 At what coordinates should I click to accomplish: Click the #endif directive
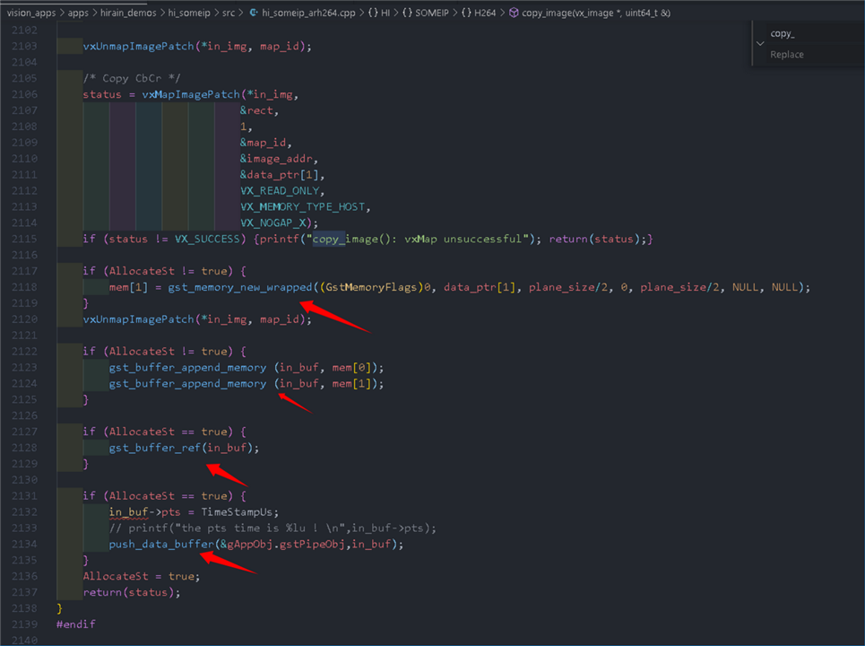pyautogui.click(x=75, y=624)
